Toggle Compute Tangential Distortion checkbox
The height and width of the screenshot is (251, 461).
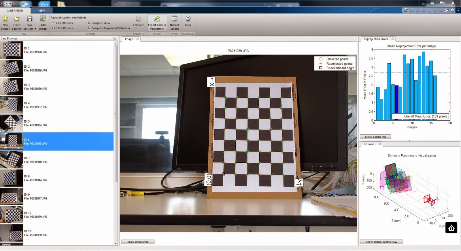pos(89,28)
